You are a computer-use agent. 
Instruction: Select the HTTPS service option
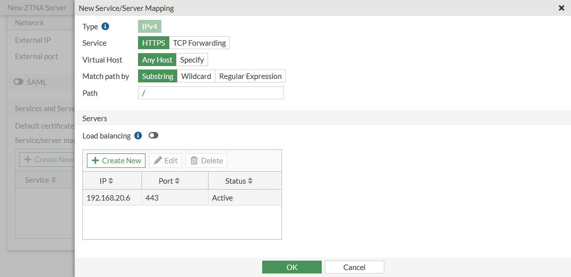(153, 43)
